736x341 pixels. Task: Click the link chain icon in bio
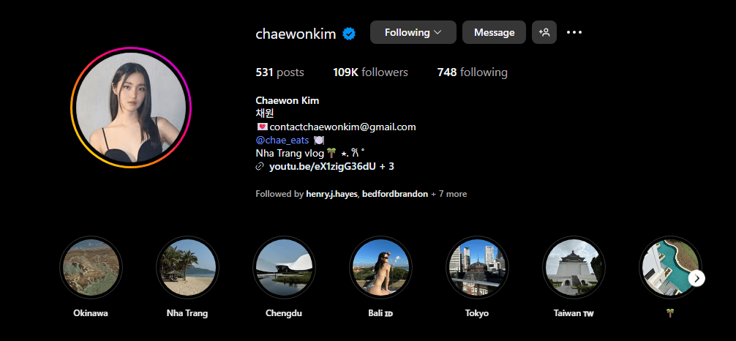260,166
